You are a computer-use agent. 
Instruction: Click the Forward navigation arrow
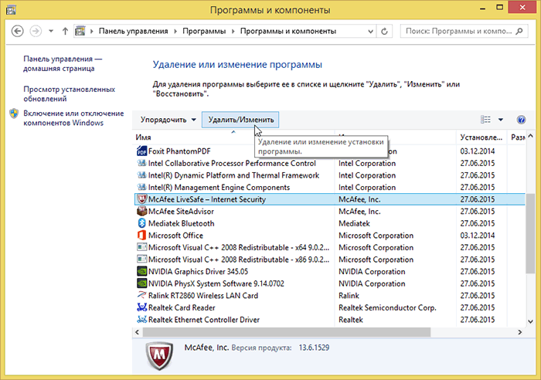pyautogui.click(x=36, y=31)
